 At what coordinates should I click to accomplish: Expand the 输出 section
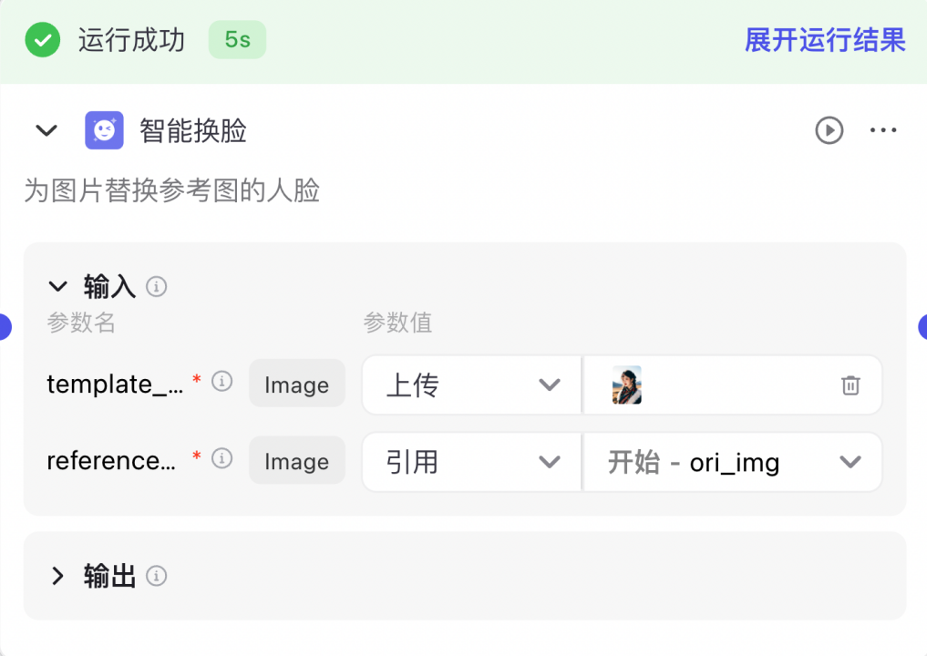click(x=58, y=576)
